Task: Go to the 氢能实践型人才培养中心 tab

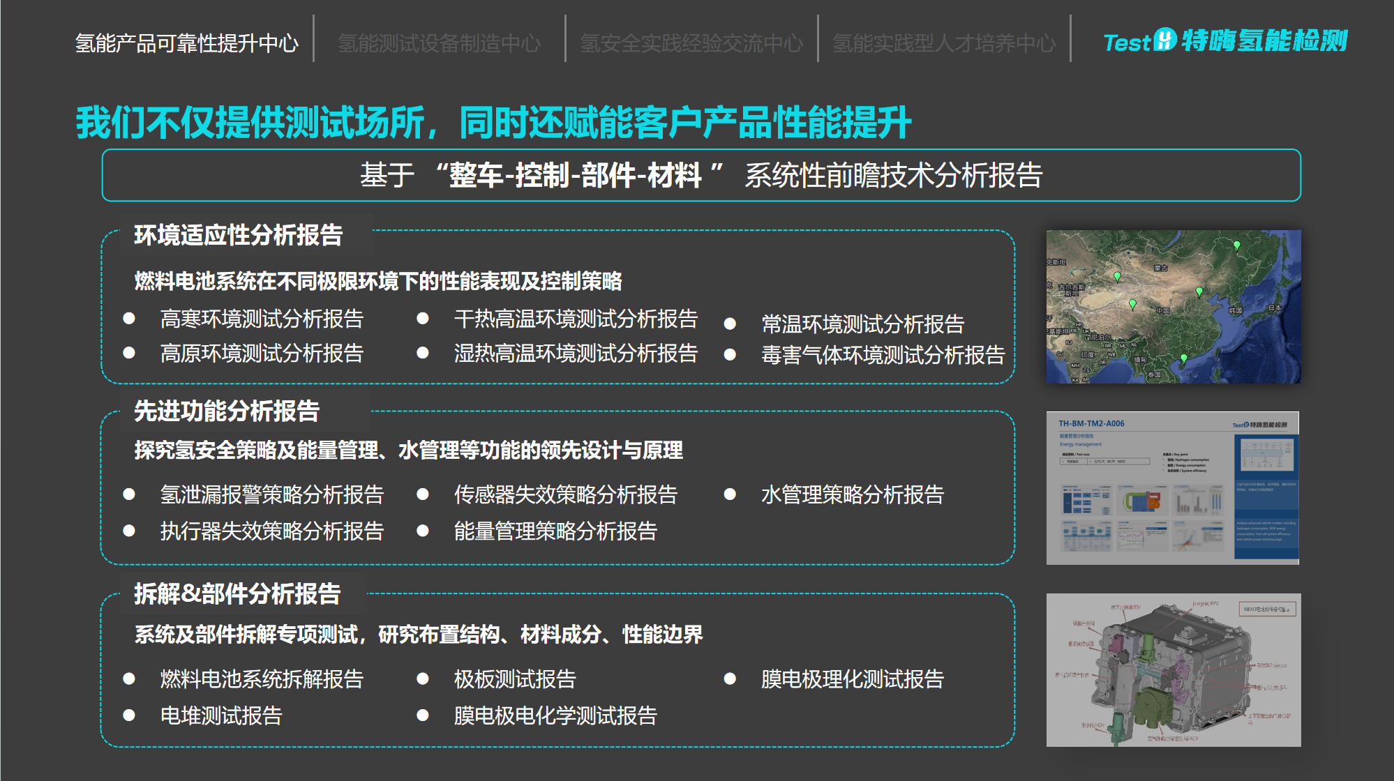Action: 943,43
